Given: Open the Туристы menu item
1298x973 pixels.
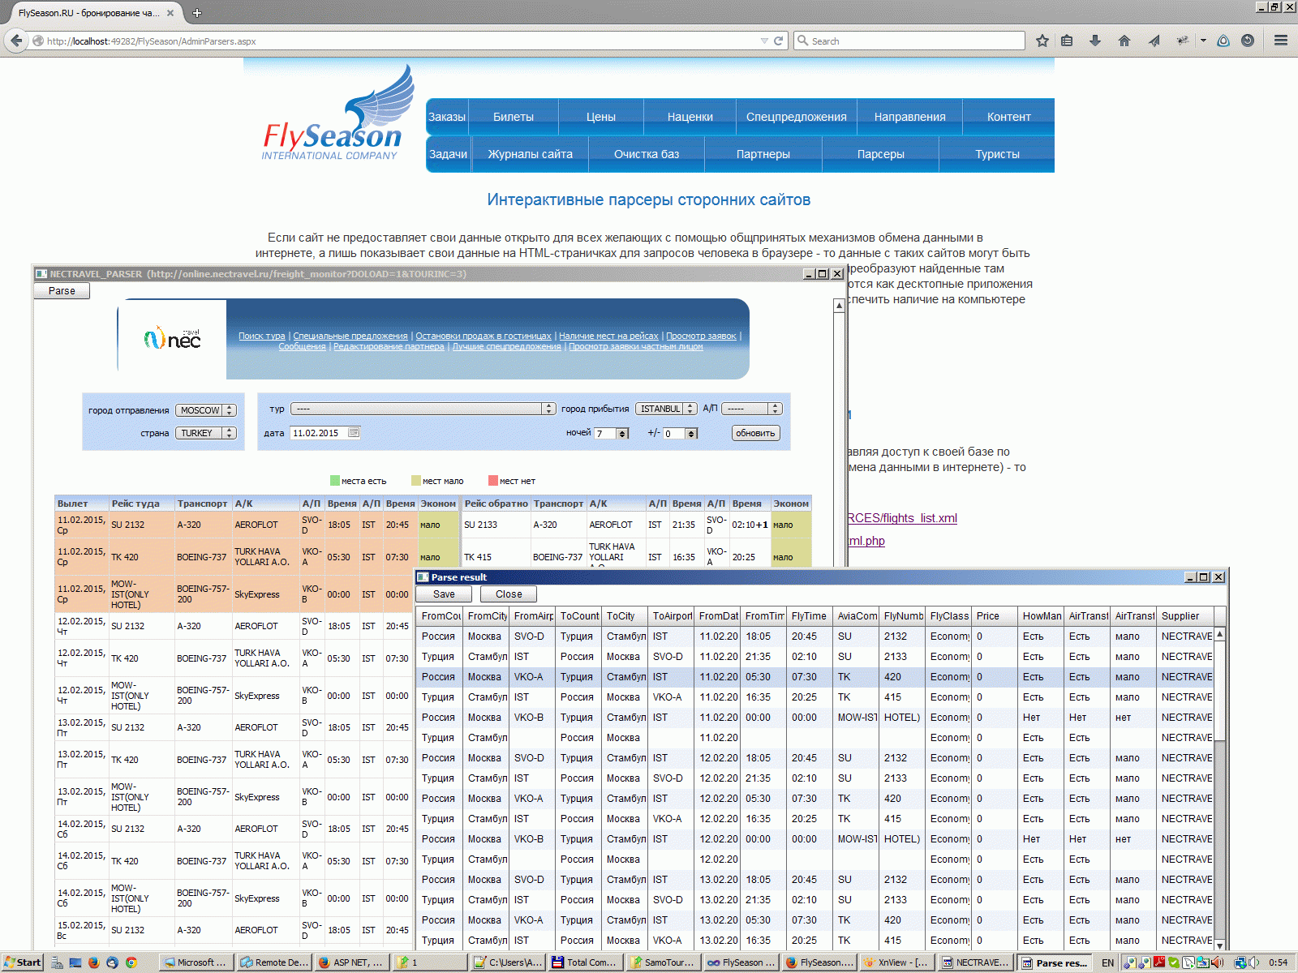Looking at the screenshot, I should pyautogui.click(x=997, y=154).
